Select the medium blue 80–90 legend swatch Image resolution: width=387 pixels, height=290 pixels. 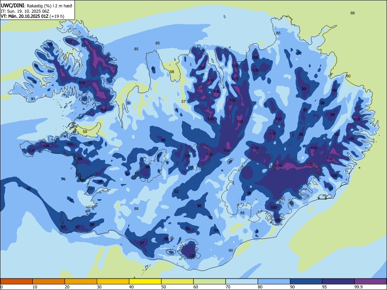tap(274, 281)
